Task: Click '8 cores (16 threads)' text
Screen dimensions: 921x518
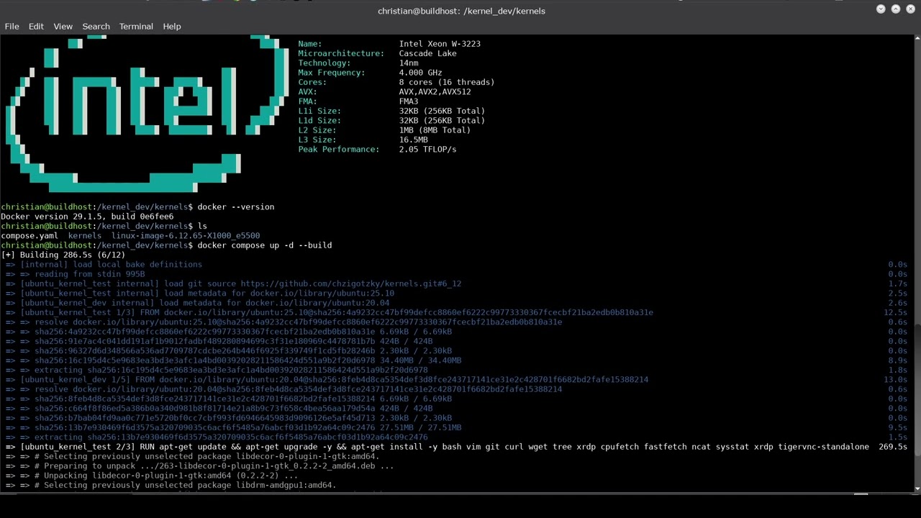Action: [447, 82]
